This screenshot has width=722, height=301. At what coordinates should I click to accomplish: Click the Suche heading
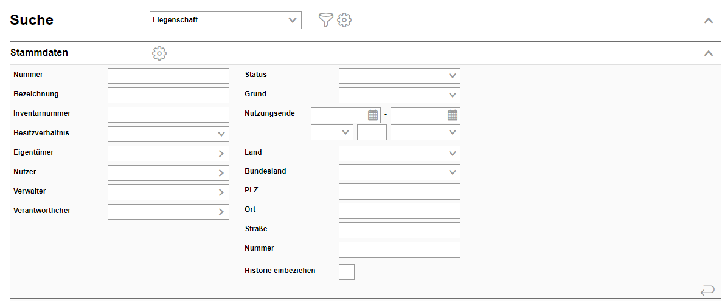tap(32, 20)
